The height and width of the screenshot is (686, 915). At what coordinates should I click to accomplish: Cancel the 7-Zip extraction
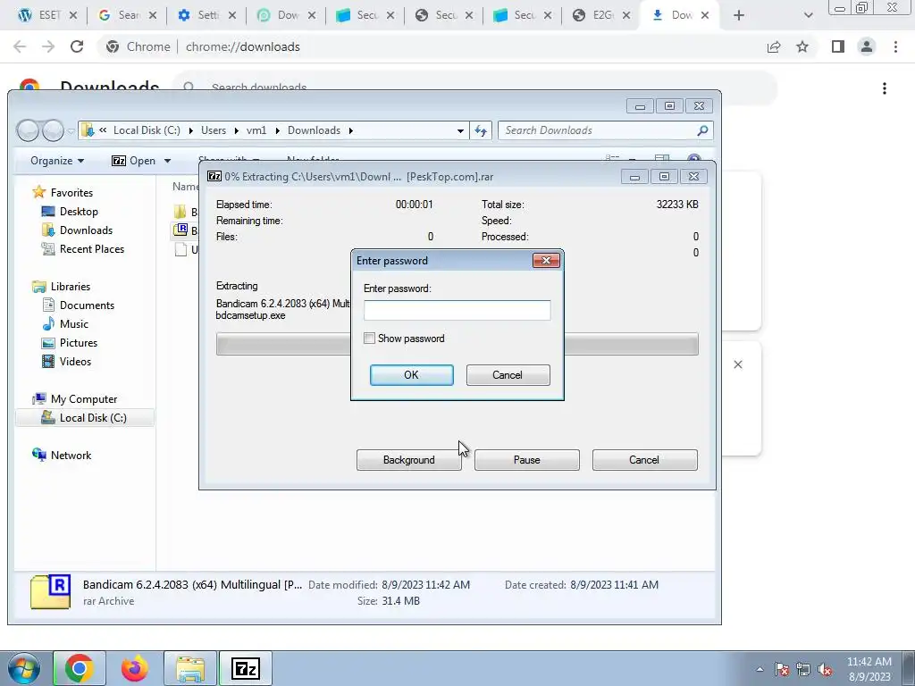(x=644, y=460)
